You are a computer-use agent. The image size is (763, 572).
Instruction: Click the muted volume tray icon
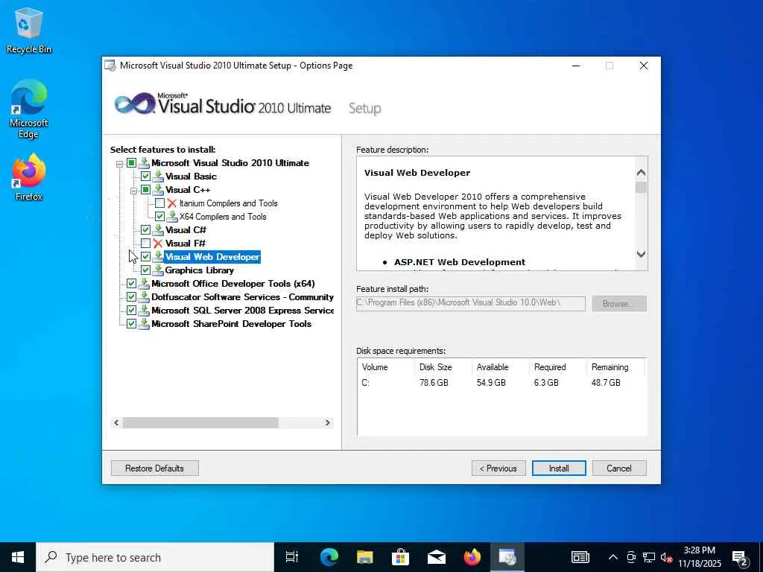pyautogui.click(x=666, y=557)
